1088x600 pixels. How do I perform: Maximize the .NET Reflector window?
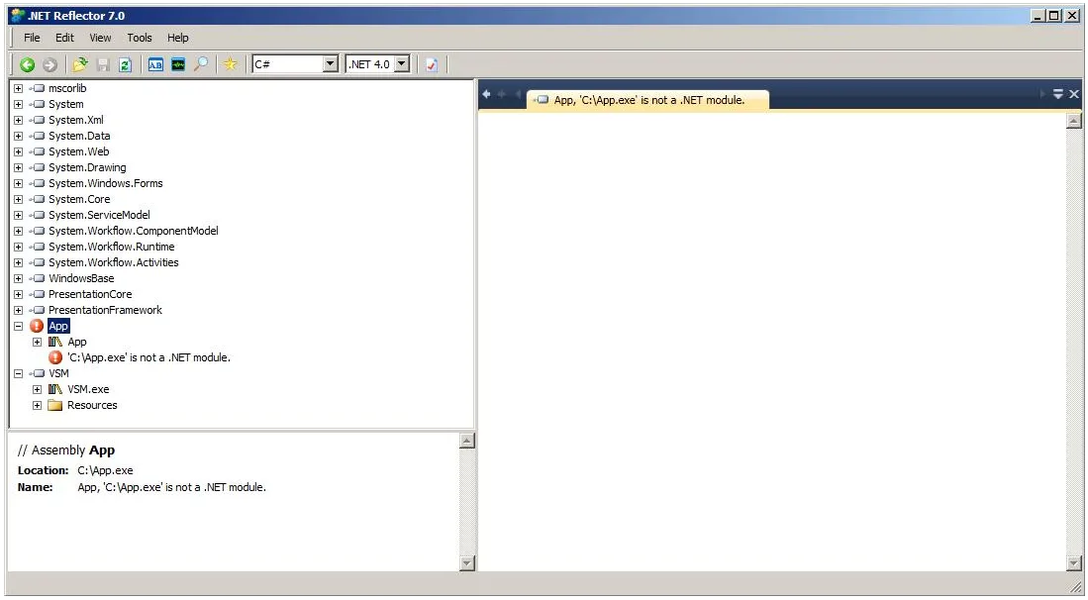pyautogui.click(x=1054, y=15)
